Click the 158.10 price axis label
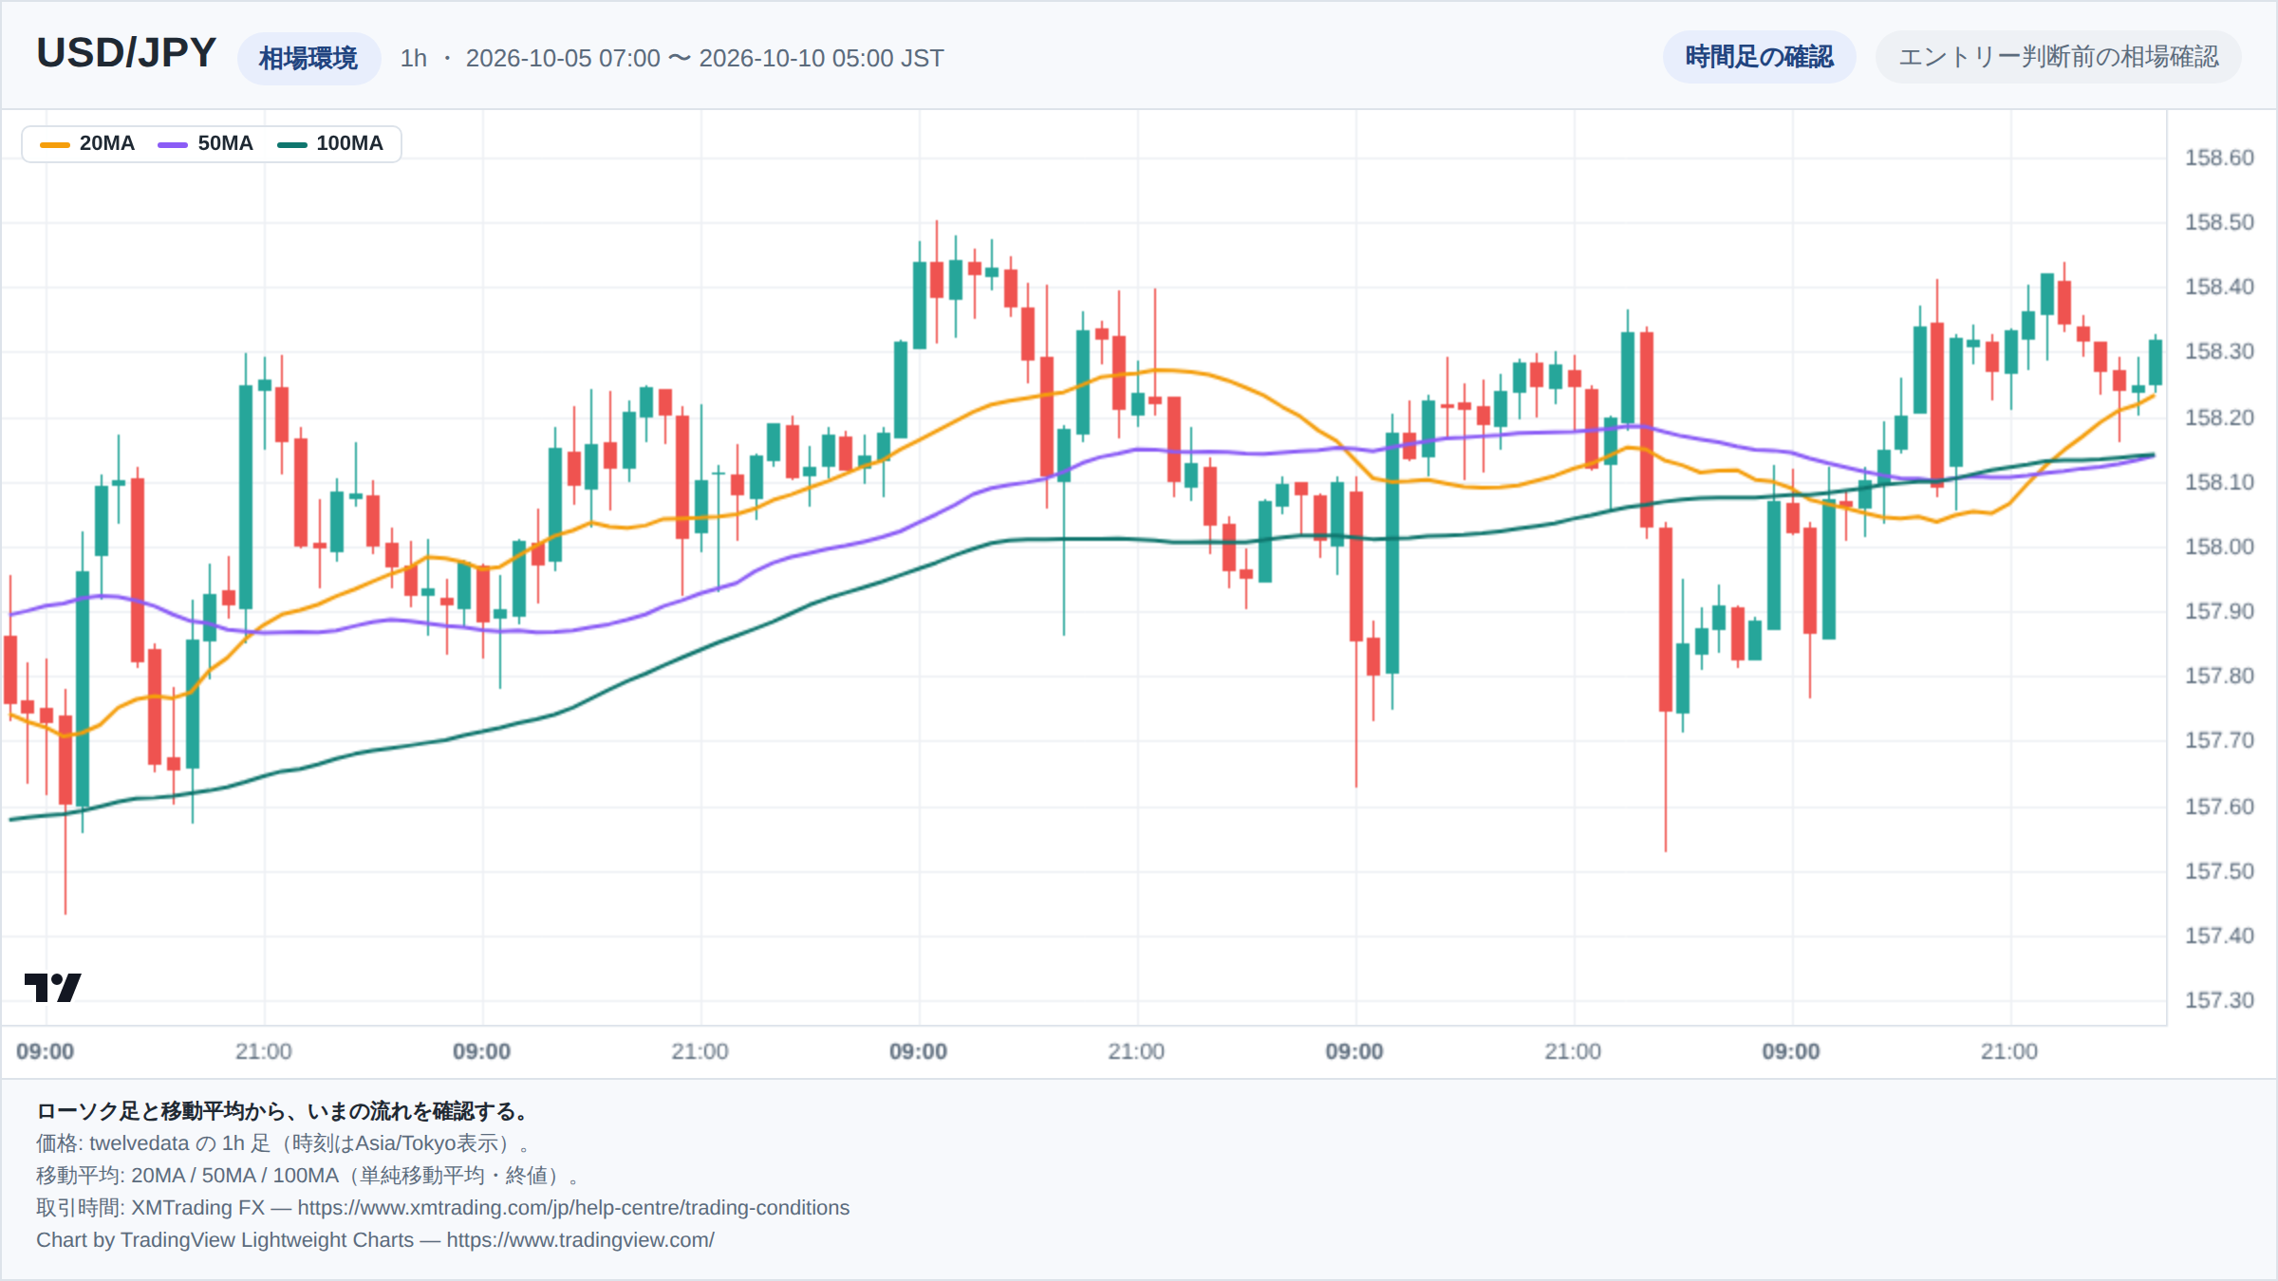Viewport: 2278px width, 1281px height. [2218, 482]
